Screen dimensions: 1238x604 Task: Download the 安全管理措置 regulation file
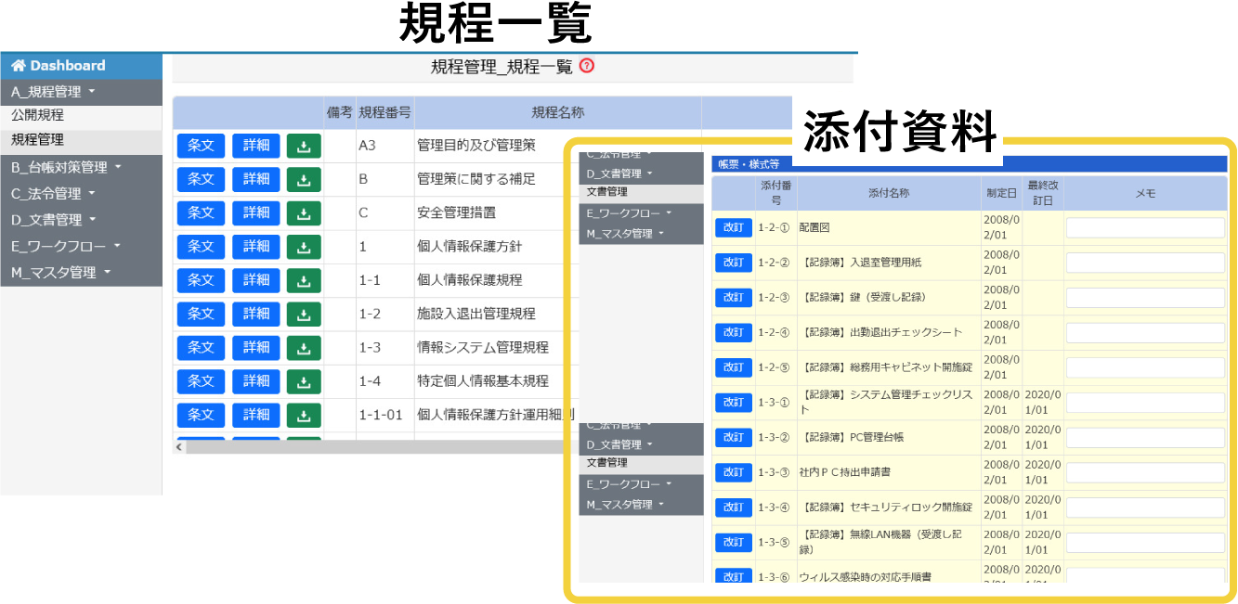click(304, 212)
